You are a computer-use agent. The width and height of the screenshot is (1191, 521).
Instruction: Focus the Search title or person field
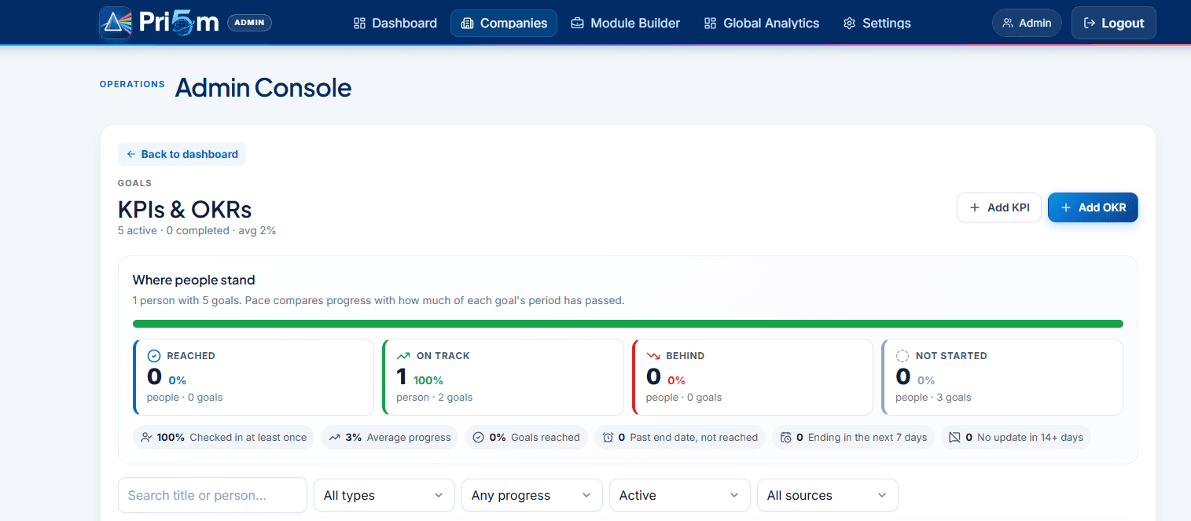[212, 495]
